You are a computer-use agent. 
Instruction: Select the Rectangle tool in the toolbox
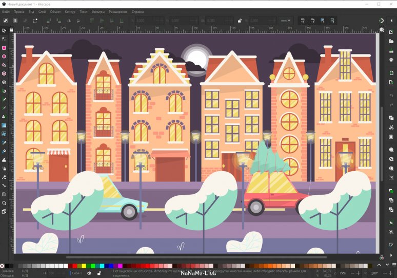click(x=4, y=48)
